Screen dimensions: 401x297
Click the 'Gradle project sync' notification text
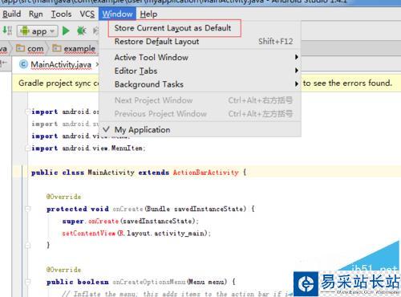pos(59,83)
